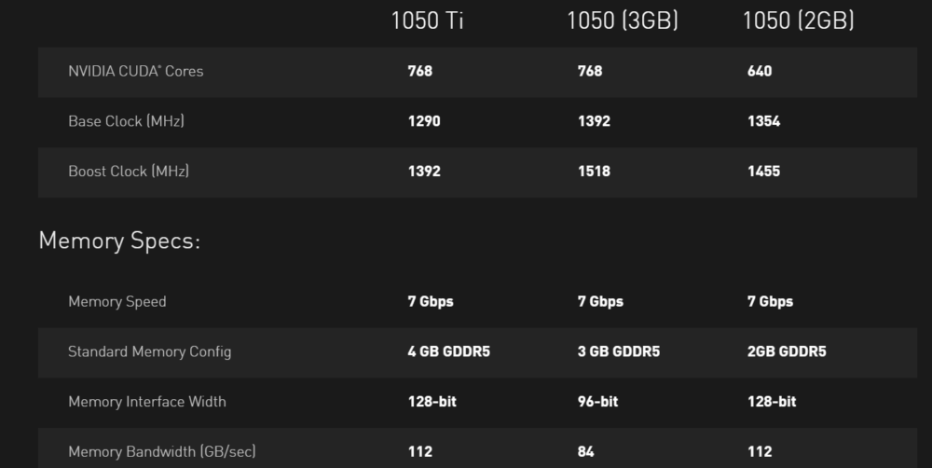Click the 1518 boost clock value
Screen dimensions: 932x468
(x=594, y=172)
